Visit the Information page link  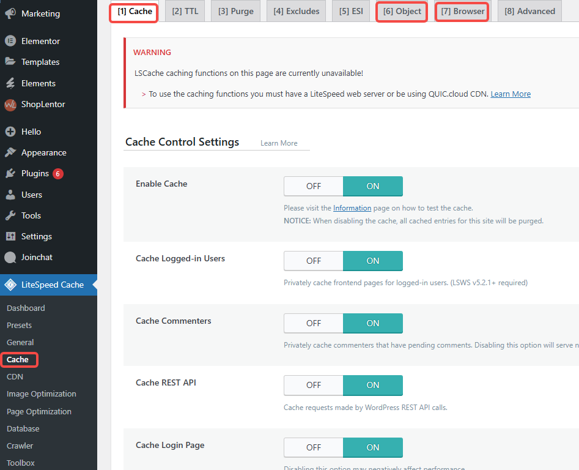pyautogui.click(x=352, y=207)
